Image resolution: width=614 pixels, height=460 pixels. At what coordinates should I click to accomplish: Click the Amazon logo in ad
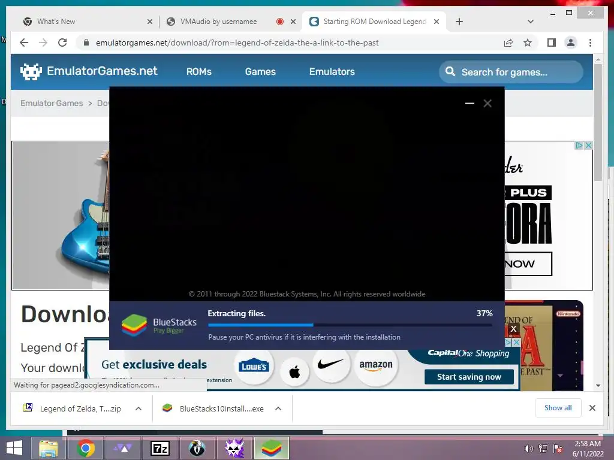tap(375, 366)
